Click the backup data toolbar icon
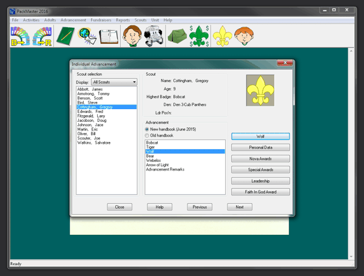The image size is (364, 276). (x=20, y=36)
